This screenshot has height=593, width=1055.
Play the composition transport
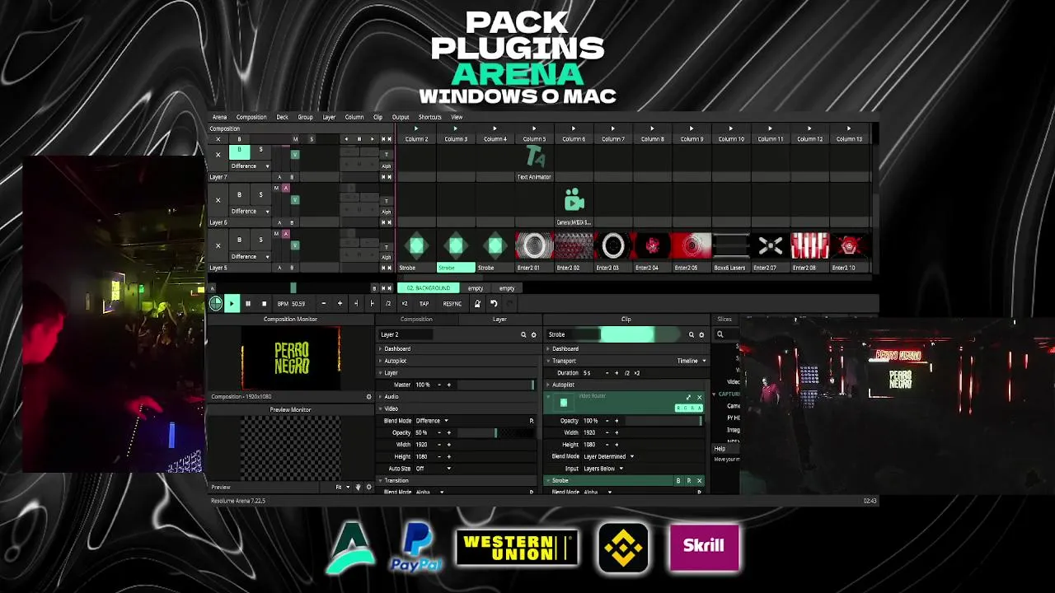[232, 304]
